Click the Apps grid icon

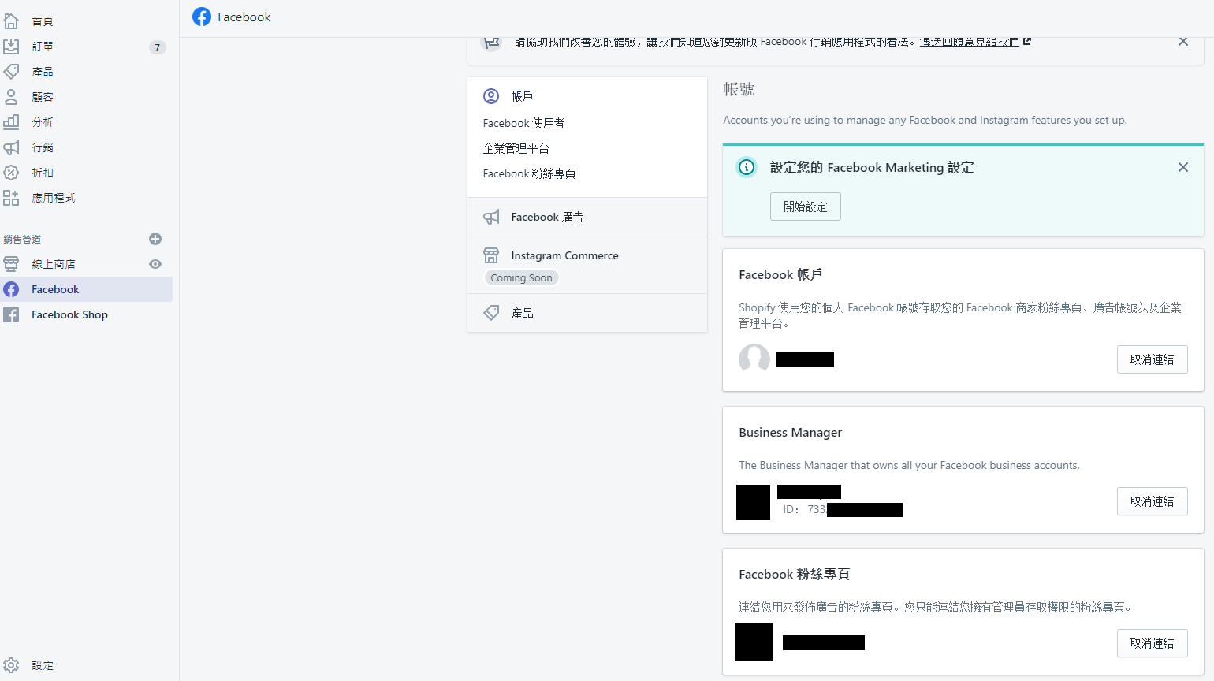[11, 198]
